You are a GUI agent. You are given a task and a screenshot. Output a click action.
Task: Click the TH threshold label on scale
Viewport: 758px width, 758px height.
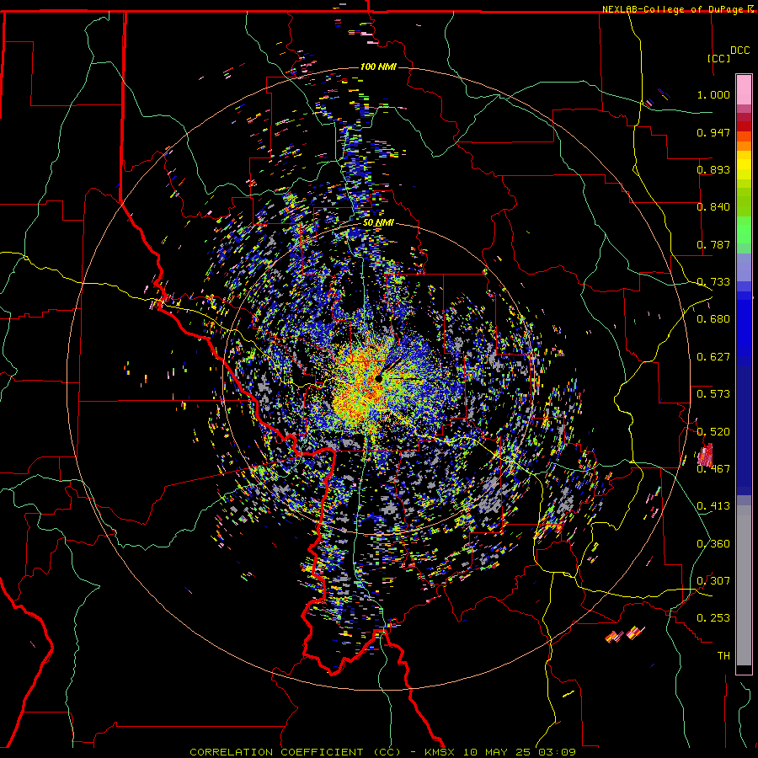coord(723,656)
